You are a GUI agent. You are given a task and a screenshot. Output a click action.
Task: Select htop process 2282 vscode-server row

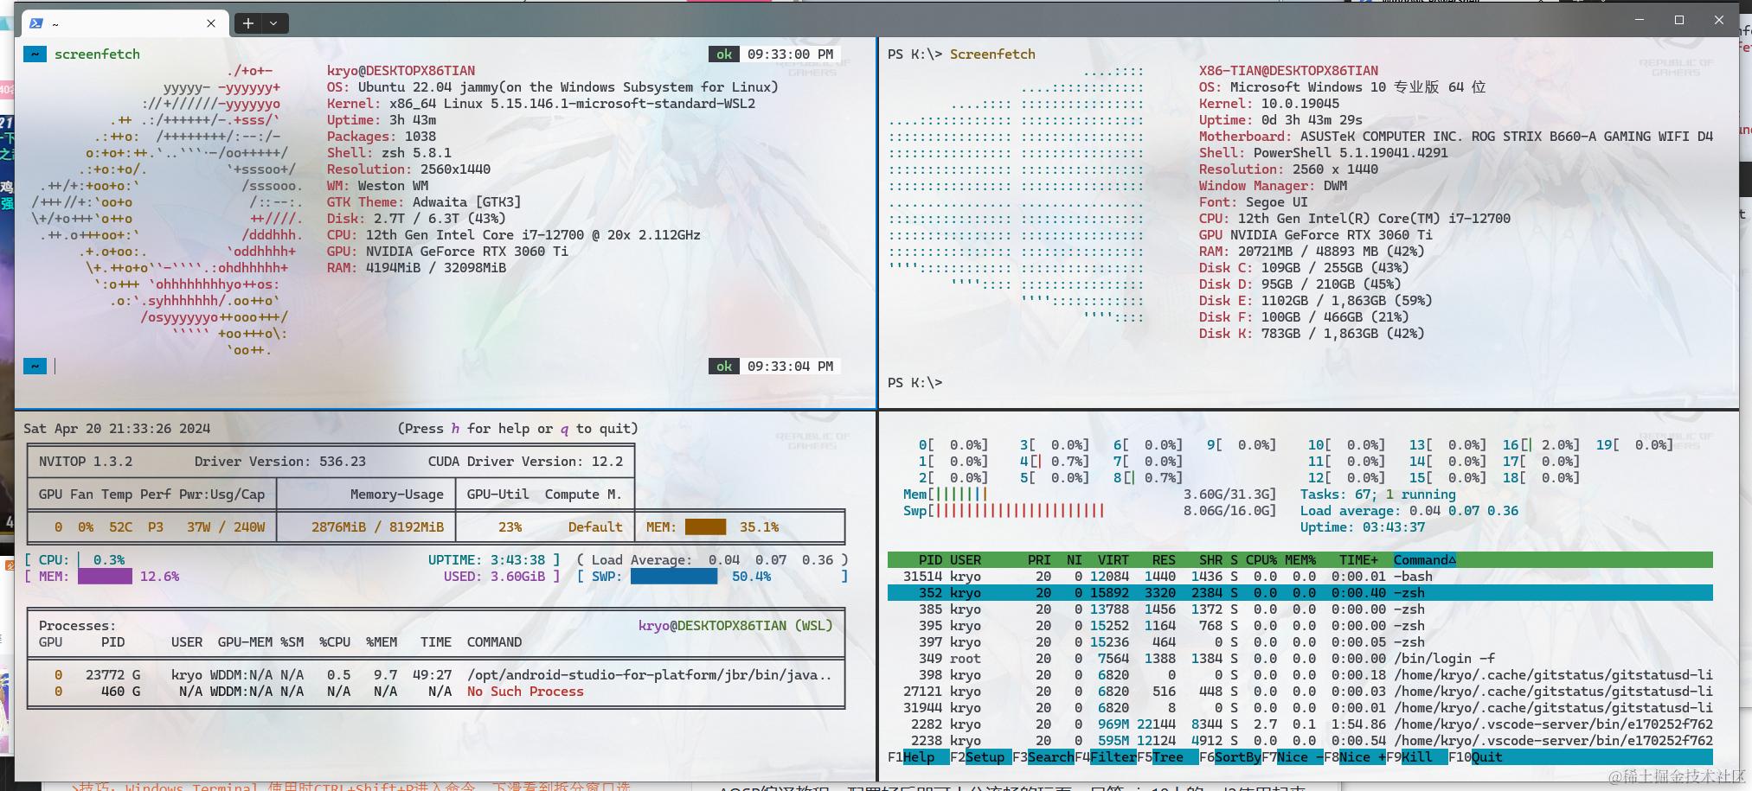[x=1300, y=724]
